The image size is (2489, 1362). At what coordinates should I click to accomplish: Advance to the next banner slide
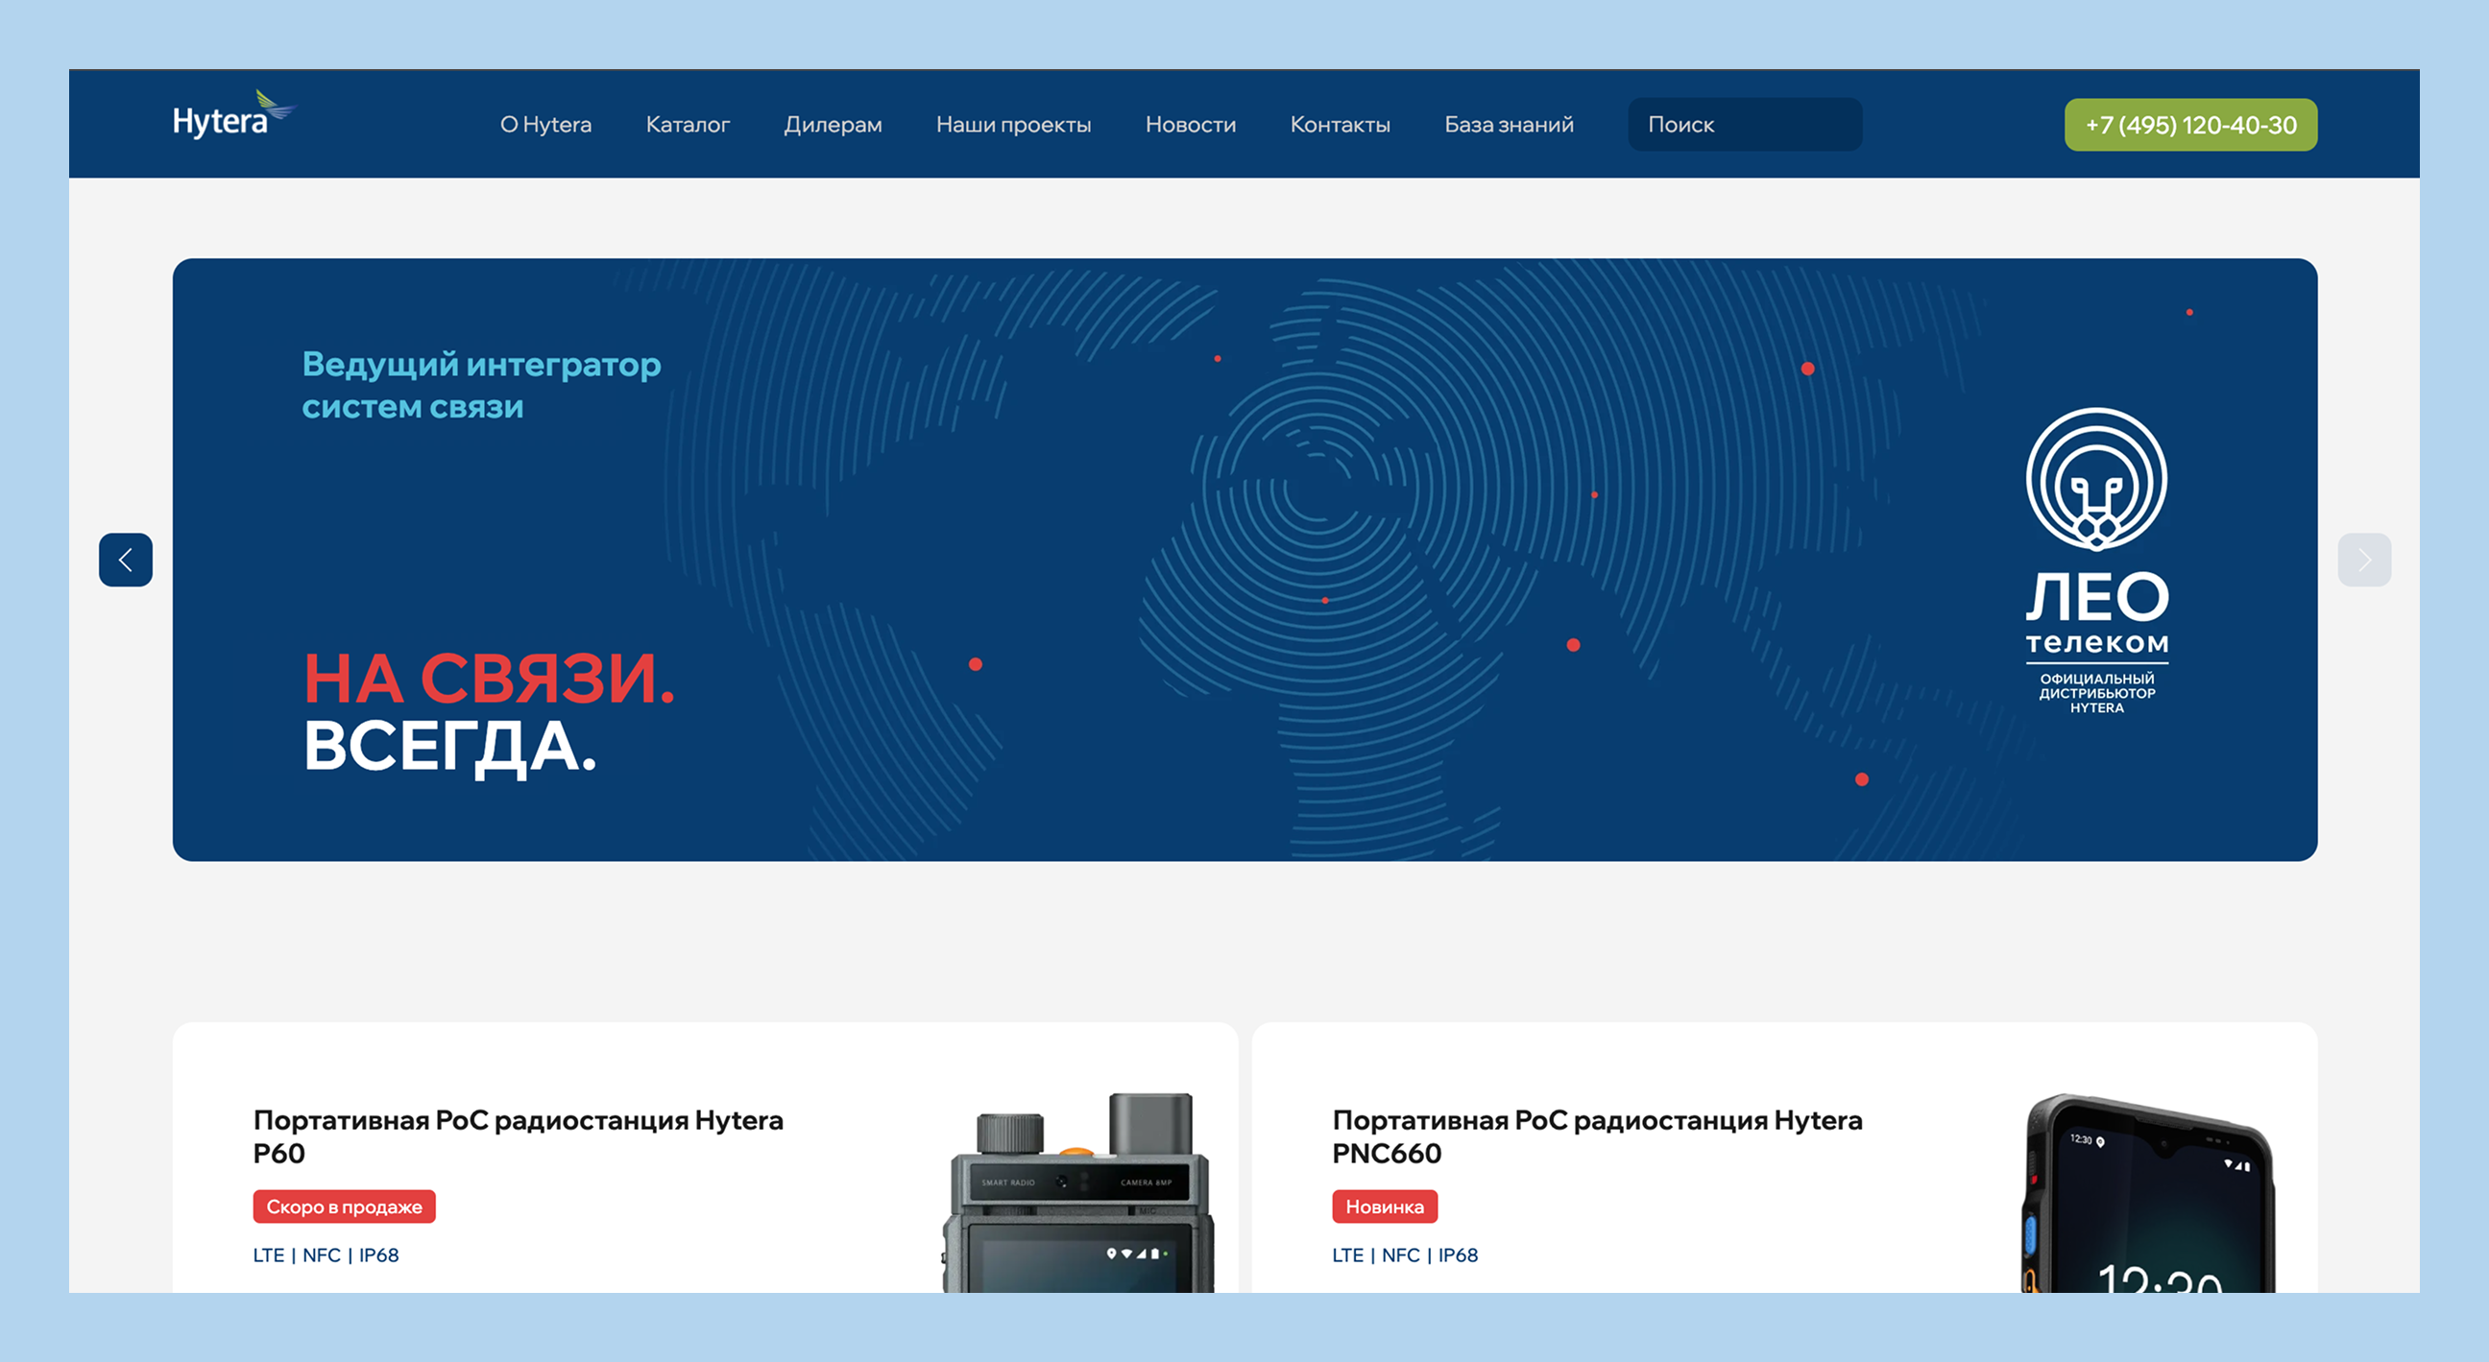[2364, 560]
